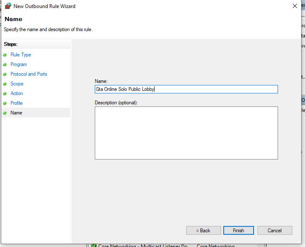Click the firewall wizard title icon
Viewport: 305px width, 247px height.
click(x=8, y=6)
